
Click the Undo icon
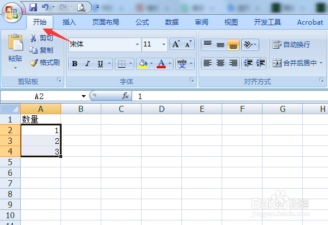(x=45, y=7)
